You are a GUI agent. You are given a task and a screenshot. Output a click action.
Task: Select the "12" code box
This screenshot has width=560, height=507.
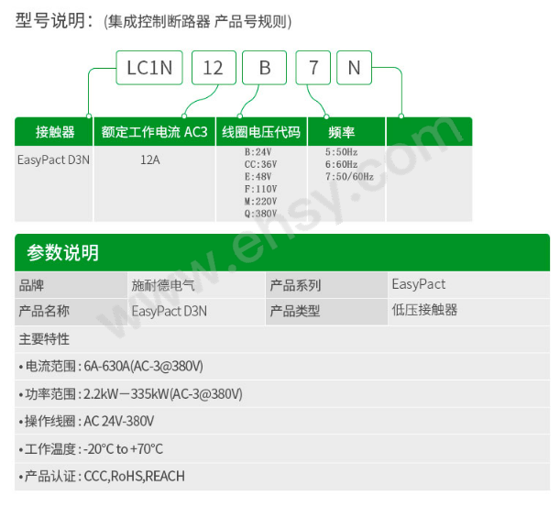tap(213, 68)
